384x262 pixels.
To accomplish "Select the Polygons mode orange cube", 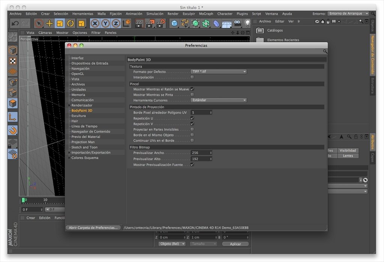I will click(x=13, y=103).
